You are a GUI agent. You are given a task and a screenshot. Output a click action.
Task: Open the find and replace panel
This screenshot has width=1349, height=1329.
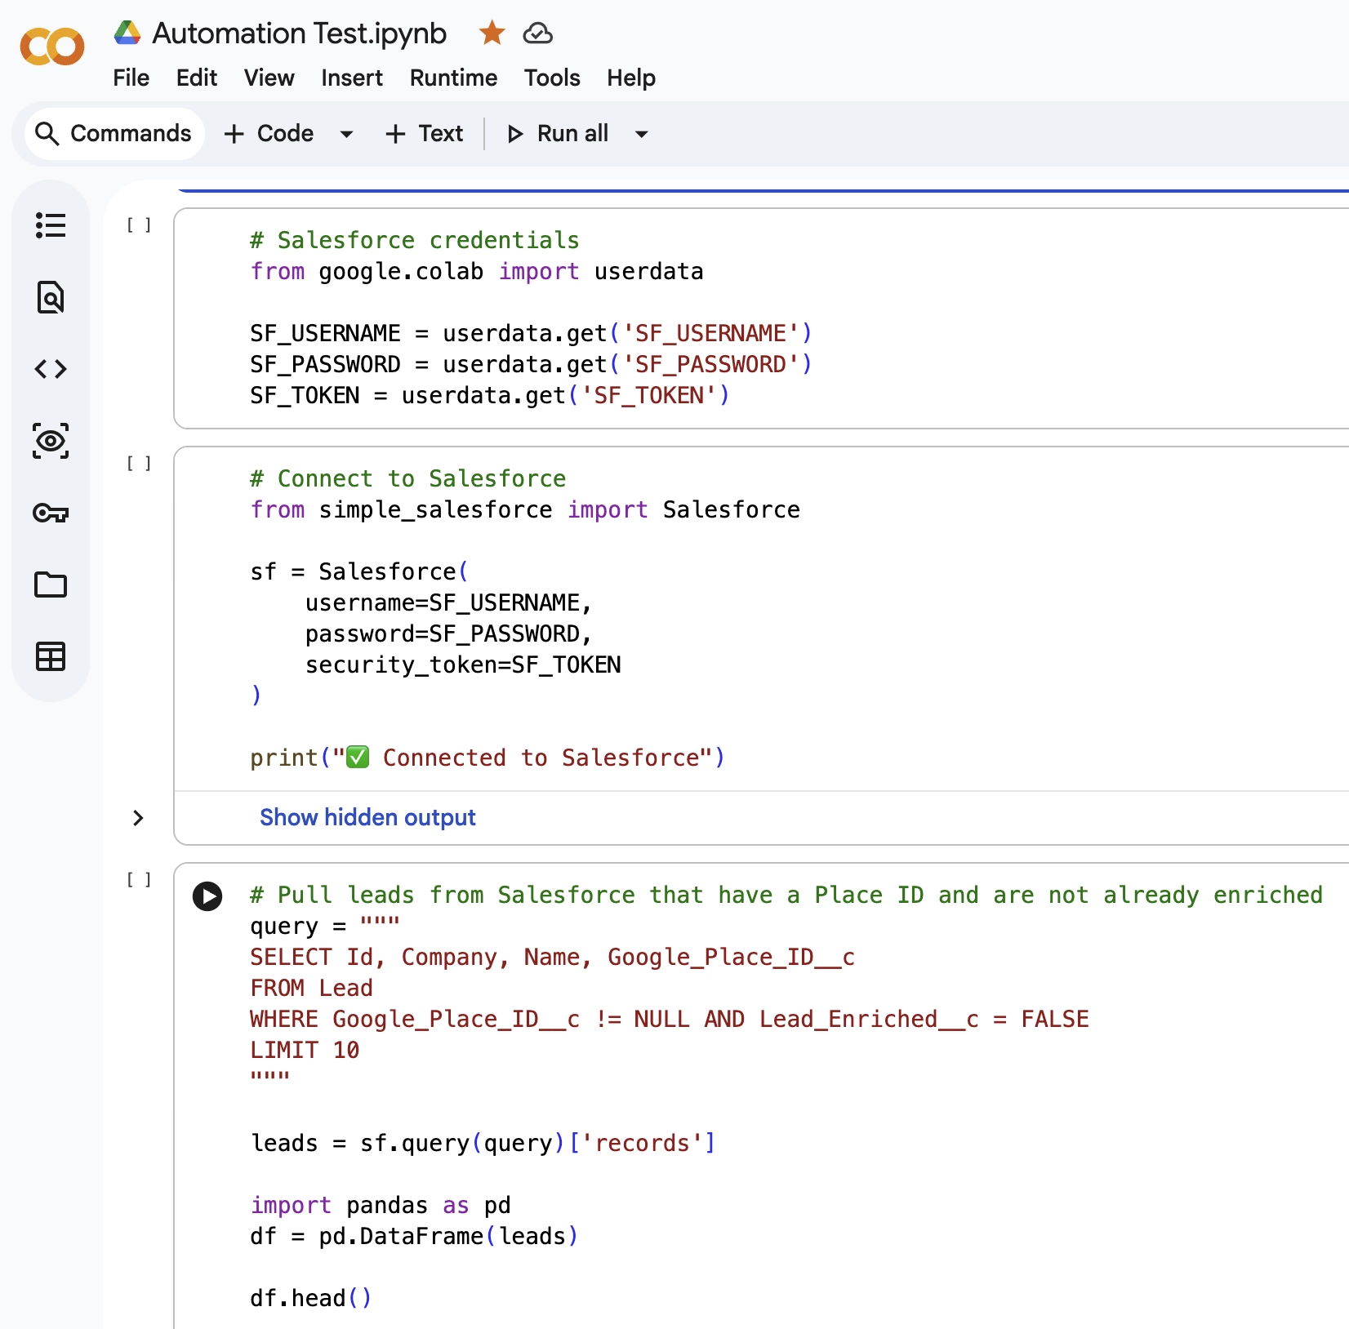[51, 297]
